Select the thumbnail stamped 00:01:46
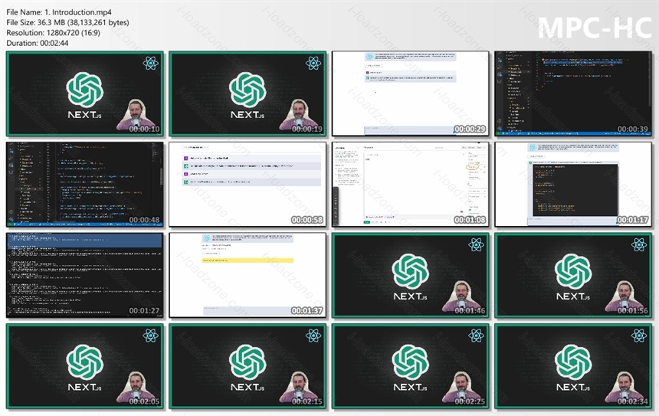 (x=411, y=275)
